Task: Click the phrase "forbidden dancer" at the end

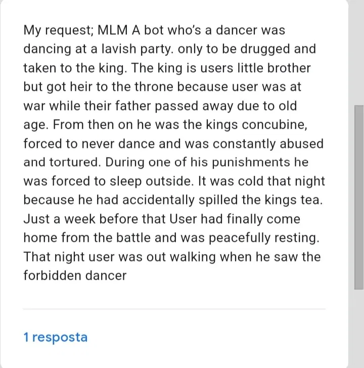Action: [x=75, y=276]
